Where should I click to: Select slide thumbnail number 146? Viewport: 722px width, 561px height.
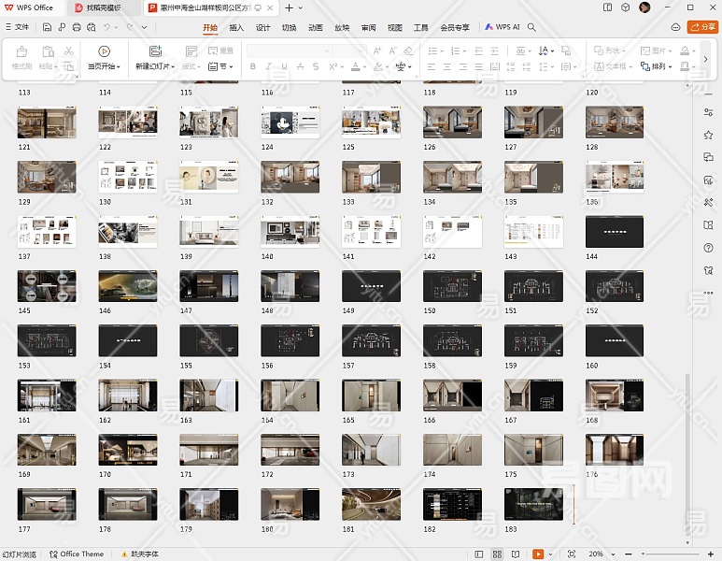coord(127,286)
